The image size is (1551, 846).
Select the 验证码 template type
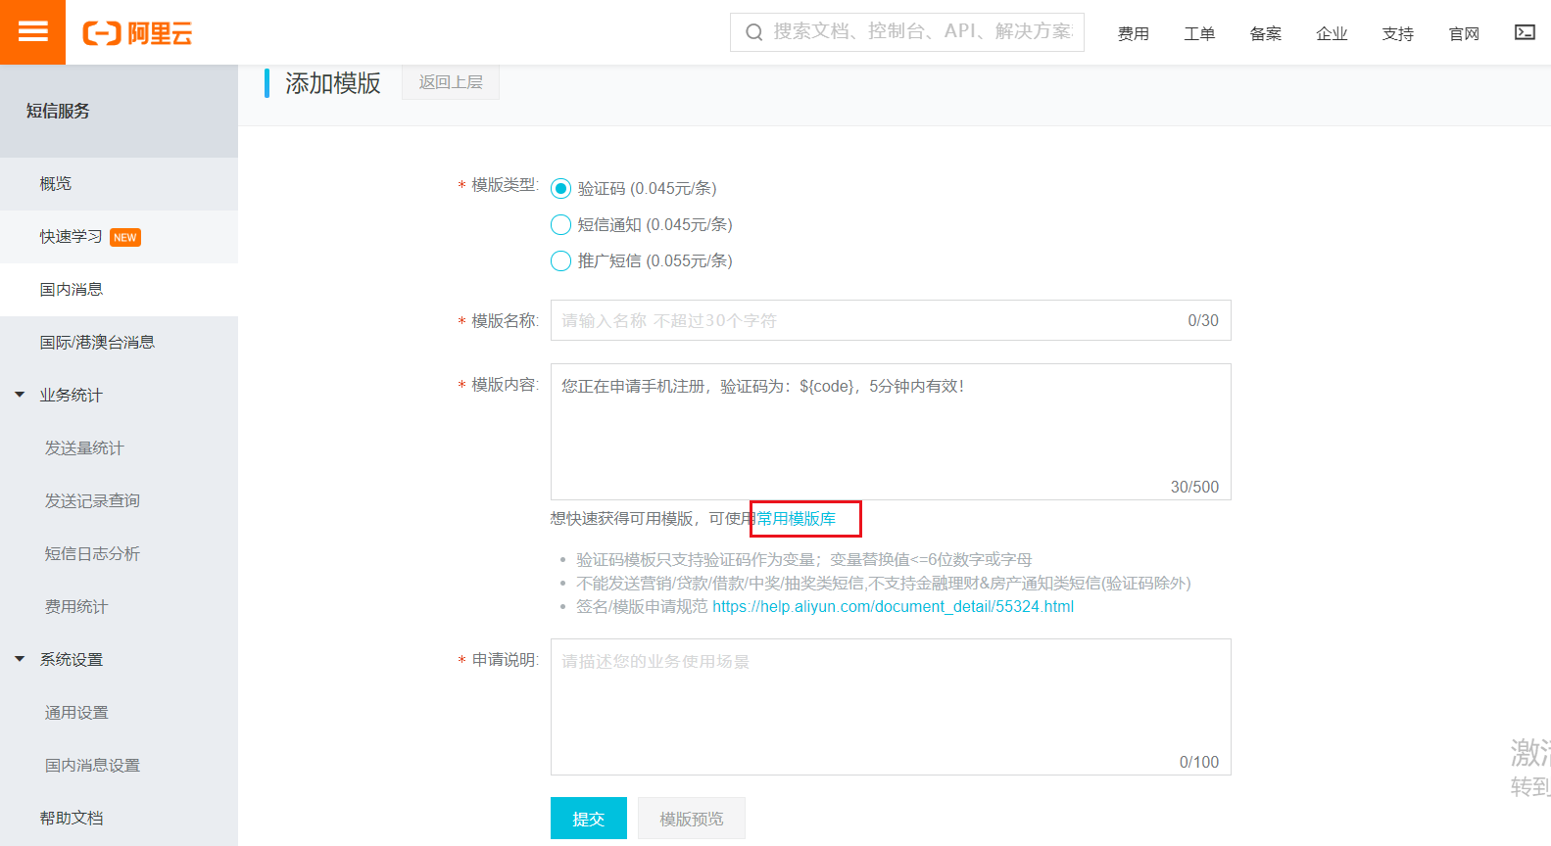[x=561, y=188]
